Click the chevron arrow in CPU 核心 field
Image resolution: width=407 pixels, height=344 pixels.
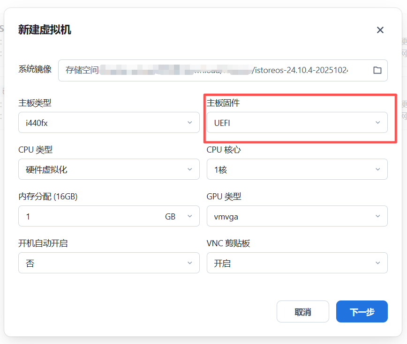(377, 169)
